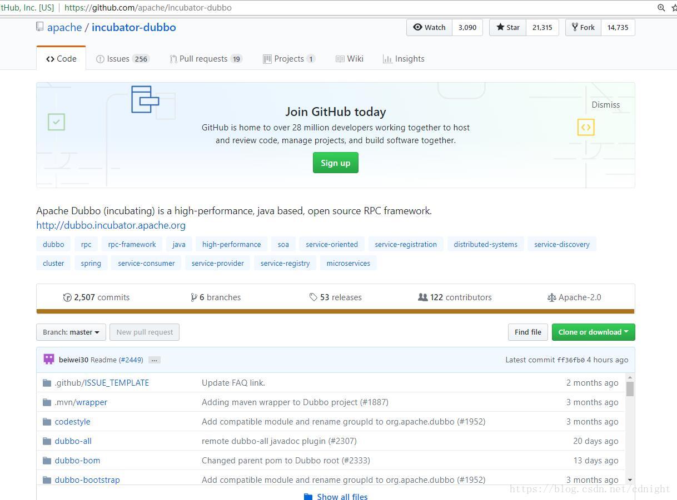Click the file list scrollbar thumb
The image size is (677, 500).
(630, 389)
